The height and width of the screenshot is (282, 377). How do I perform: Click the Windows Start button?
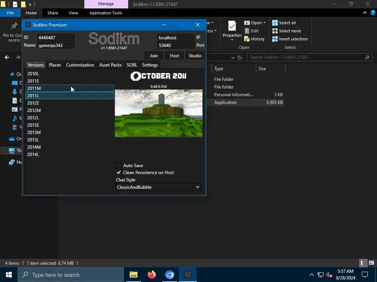pyautogui.click(x=9, y=275)
